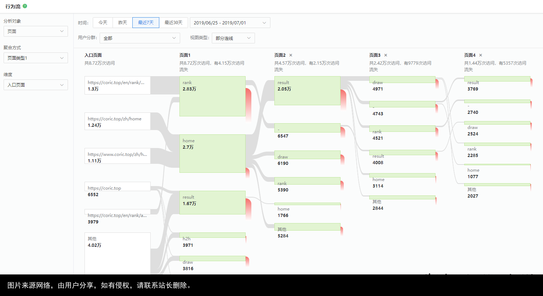Select the 今天 time filter
Image resolution: width=543 pixels, height=296 pixels.
(x=103, y=22)
